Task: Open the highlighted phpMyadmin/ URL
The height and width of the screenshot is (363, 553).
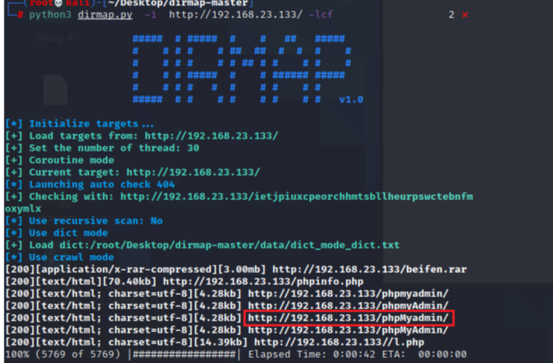Action: pos(348,318)
